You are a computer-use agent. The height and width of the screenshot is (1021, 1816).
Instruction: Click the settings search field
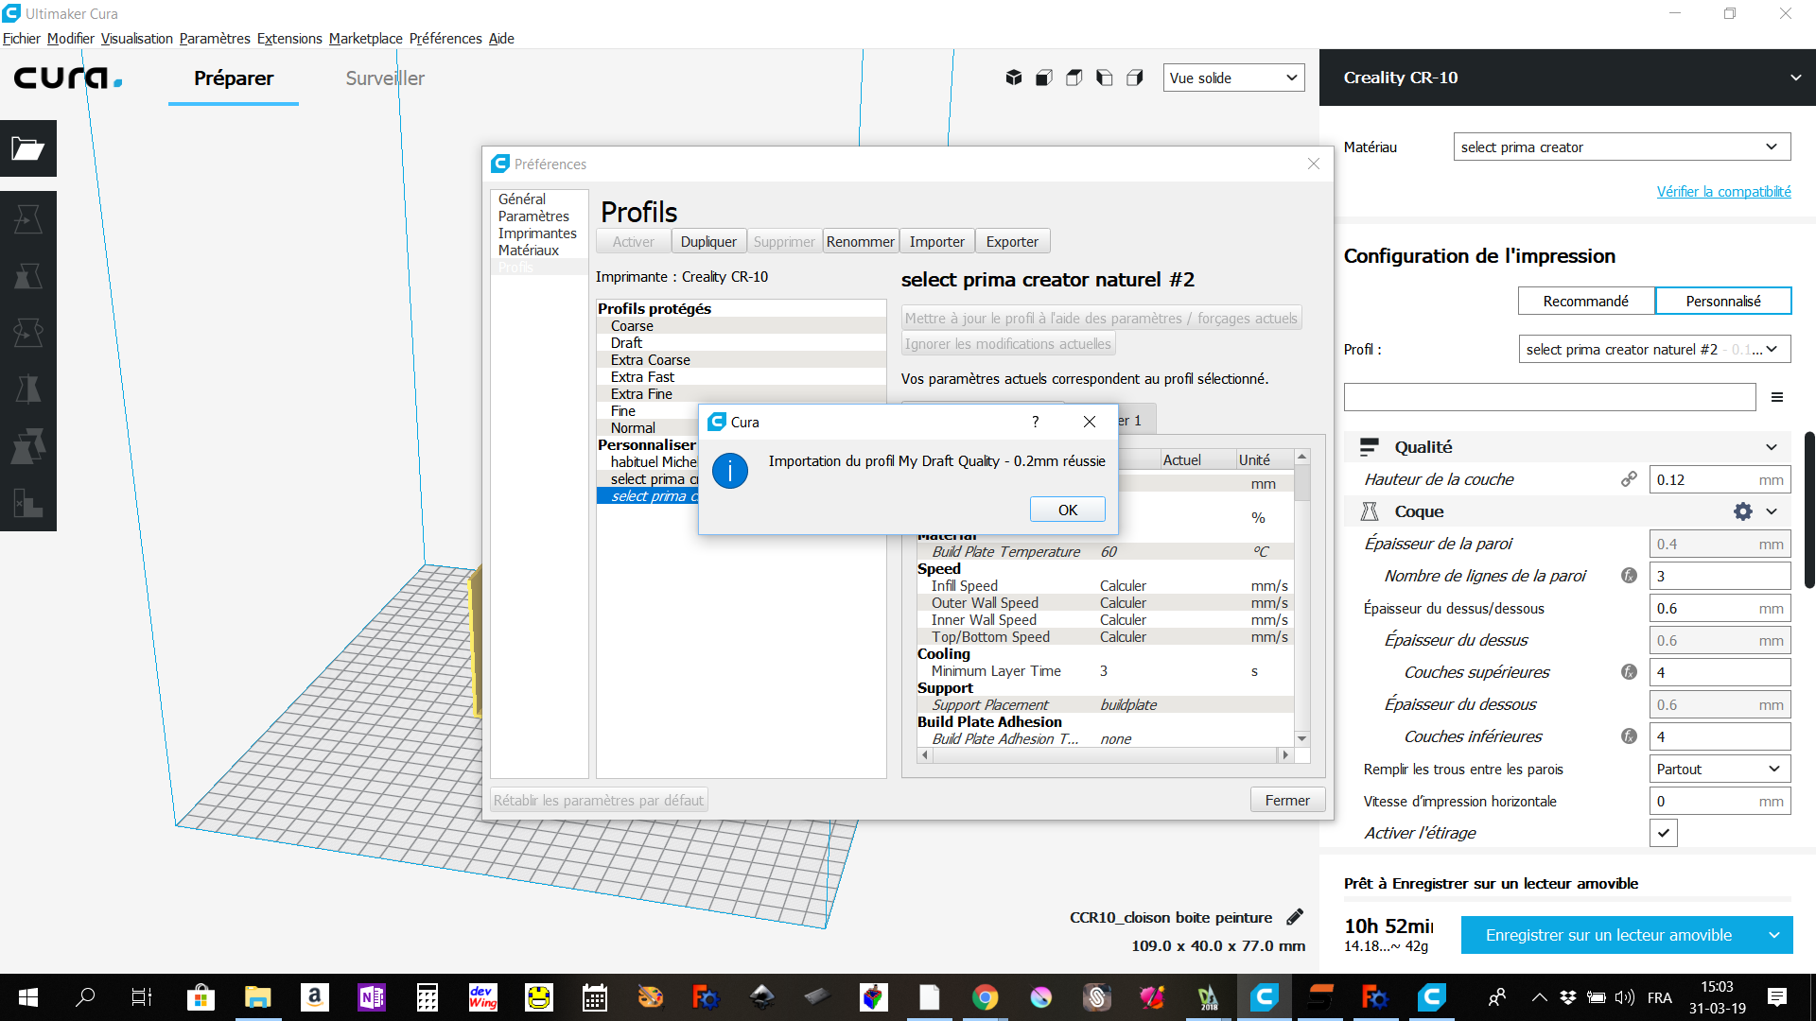(1549, 397)
